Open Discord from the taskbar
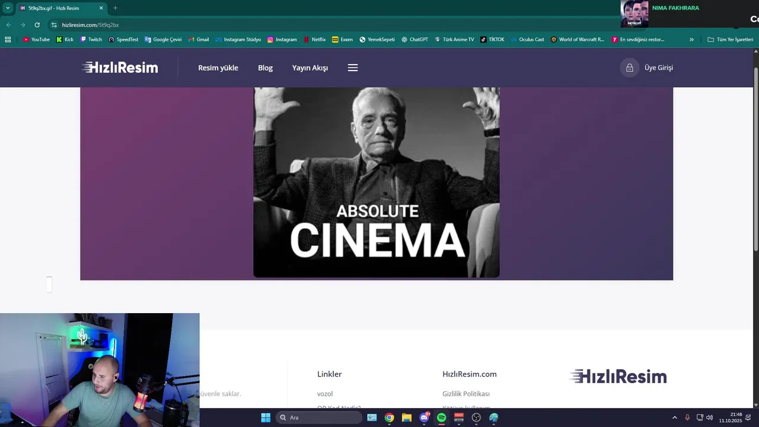 coord(424,418)
